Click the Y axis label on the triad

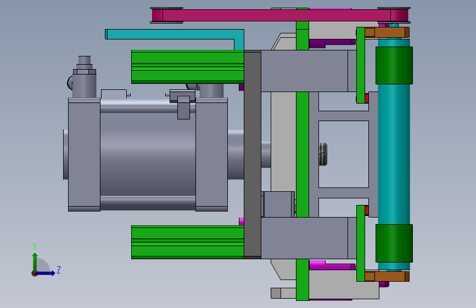point(35,247)
